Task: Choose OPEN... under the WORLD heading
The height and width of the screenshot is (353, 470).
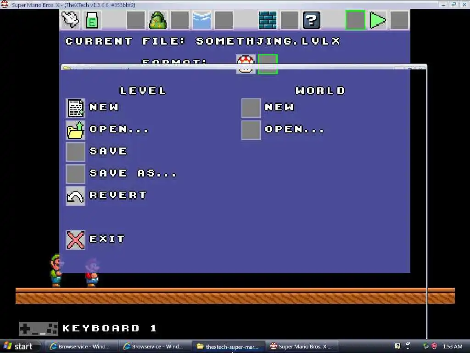Action: pos(294,129)
